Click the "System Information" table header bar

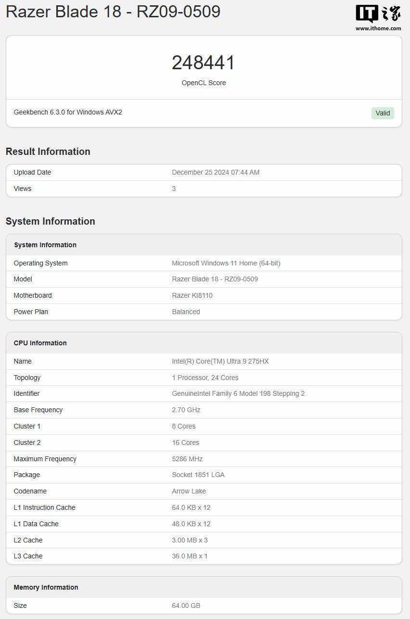click(204, 245)
